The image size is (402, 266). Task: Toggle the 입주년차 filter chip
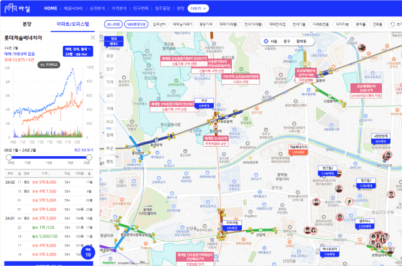click(x=159, y=24)
